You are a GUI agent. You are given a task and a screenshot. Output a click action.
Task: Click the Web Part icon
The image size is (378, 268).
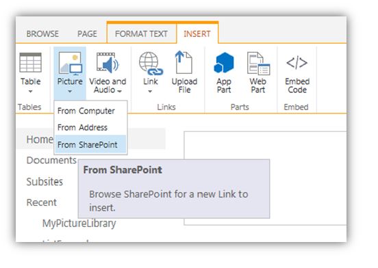[x=258, y=64]
